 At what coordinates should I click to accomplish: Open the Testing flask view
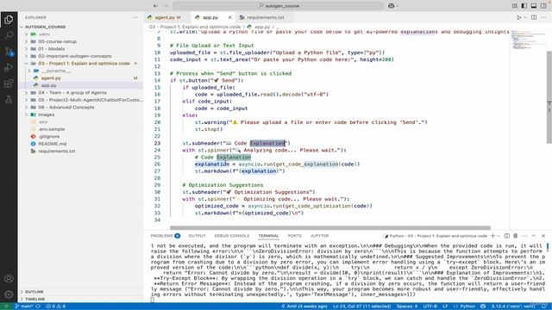coord(9,100)
